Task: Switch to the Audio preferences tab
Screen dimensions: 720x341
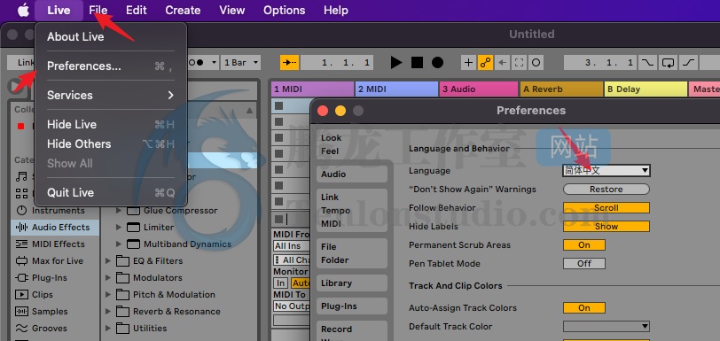Action: [352, 174]
